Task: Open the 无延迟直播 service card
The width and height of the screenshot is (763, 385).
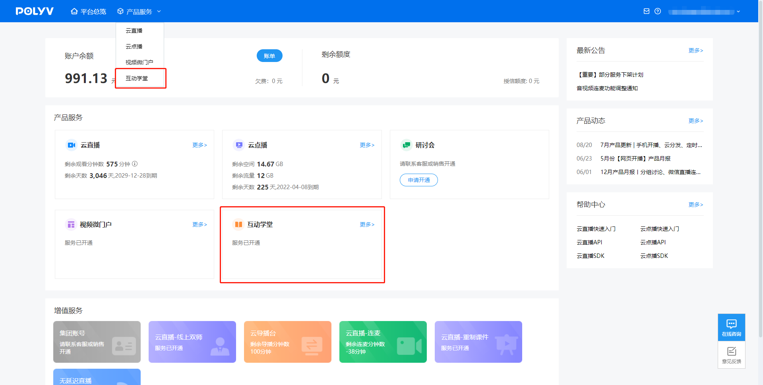Action: [97, 377]
